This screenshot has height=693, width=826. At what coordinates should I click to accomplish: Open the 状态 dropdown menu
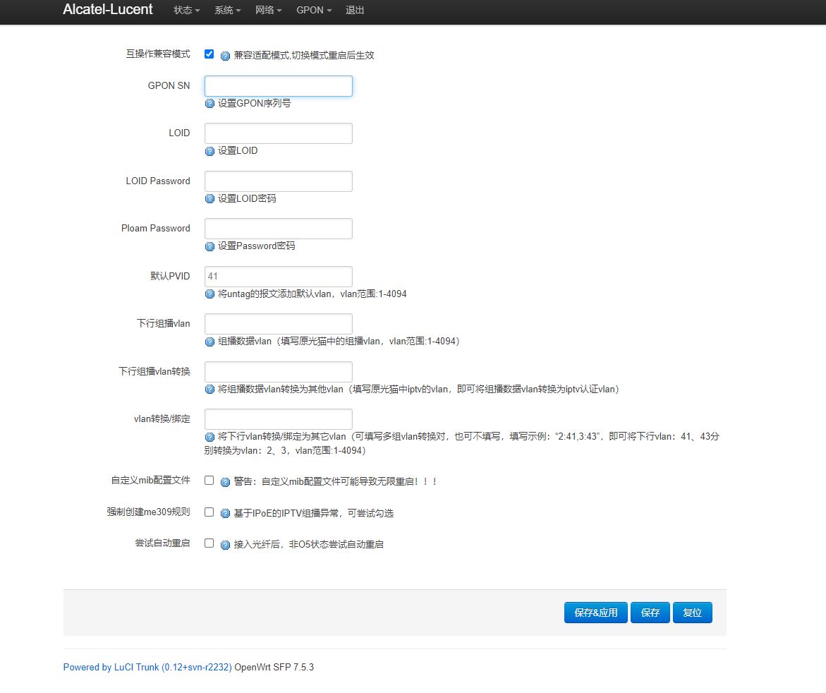click(x=186, y=11)
